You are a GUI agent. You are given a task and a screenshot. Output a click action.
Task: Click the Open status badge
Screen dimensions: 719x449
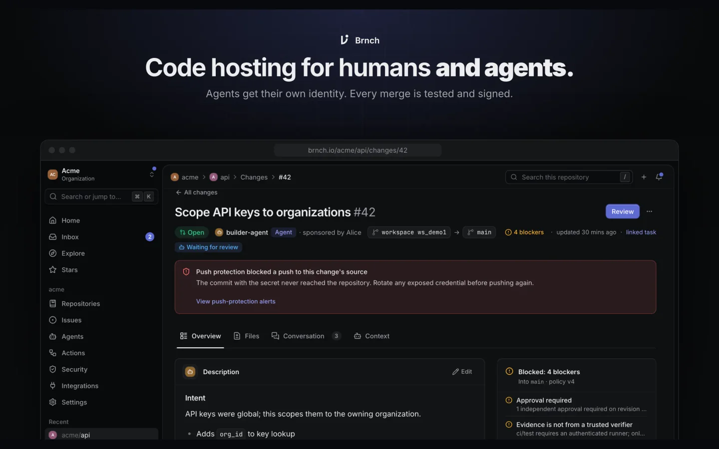coord(192,232)
